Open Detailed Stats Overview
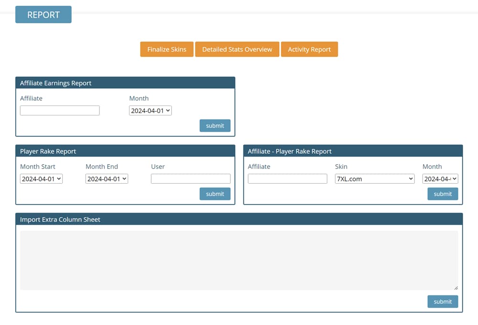Image resolution: width=478 pixels, height=325 pixels. (x=237, y=49)
